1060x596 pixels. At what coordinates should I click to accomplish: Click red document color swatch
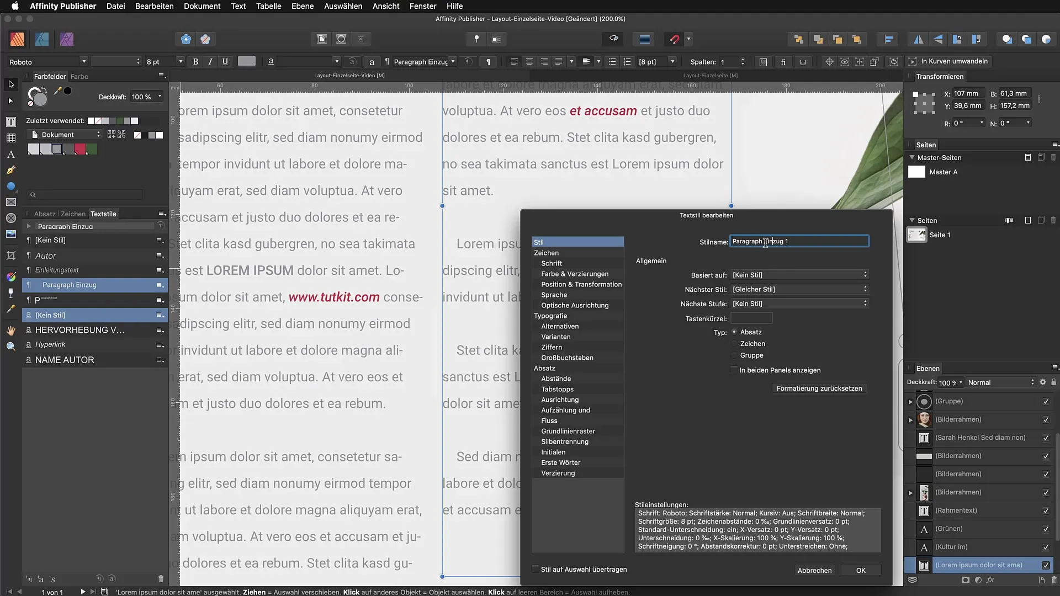pos(80,149)
